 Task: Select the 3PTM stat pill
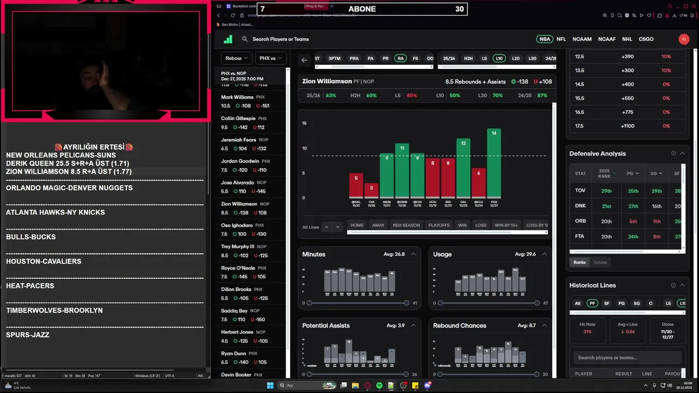(x=334, y=58)
